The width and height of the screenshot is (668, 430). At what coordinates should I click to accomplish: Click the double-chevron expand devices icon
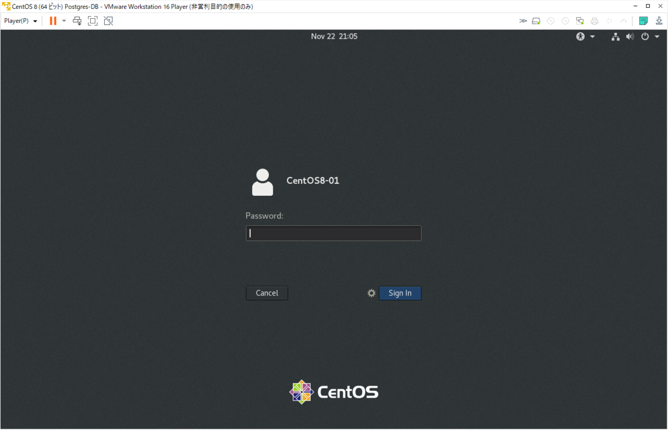click(x=523, y=21)
